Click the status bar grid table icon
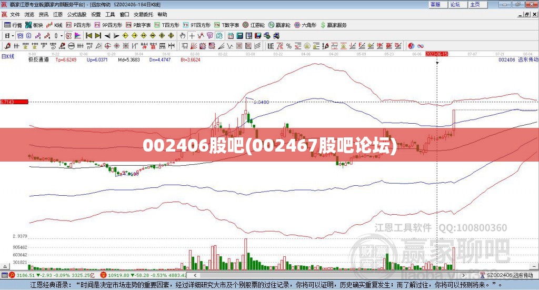 click(x=4, y=275)
